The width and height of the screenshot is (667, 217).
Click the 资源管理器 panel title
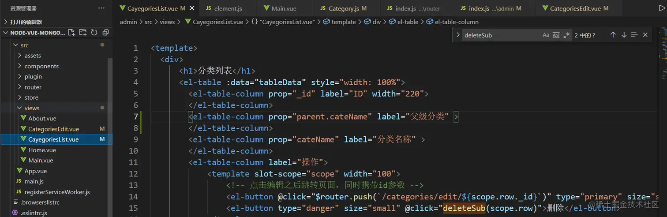pos(23,8)
